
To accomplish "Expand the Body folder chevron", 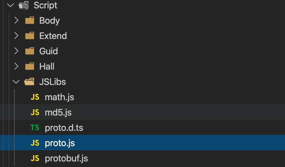I will [16, 21].
